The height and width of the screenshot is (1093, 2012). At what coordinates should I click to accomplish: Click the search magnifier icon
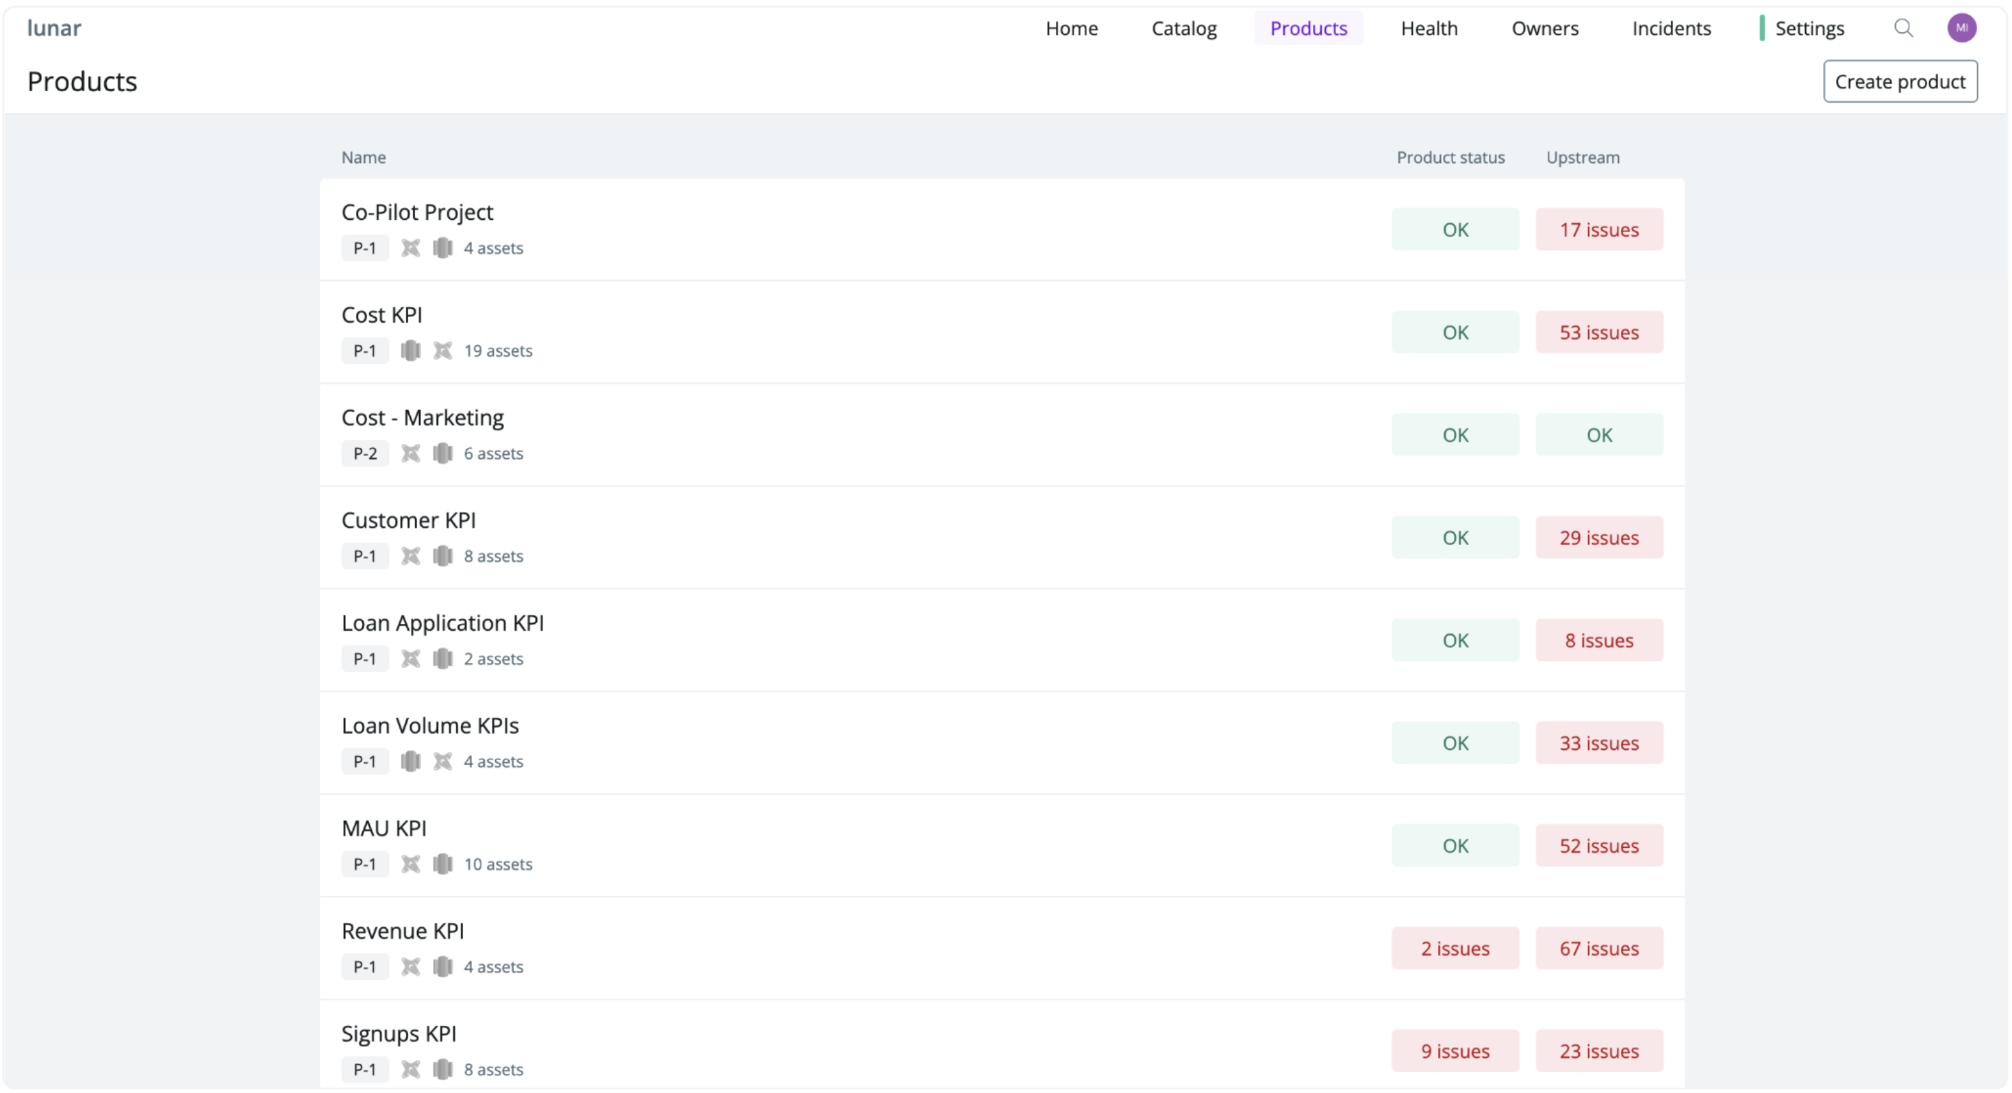pyautogui.click(x=1902, y=28)
